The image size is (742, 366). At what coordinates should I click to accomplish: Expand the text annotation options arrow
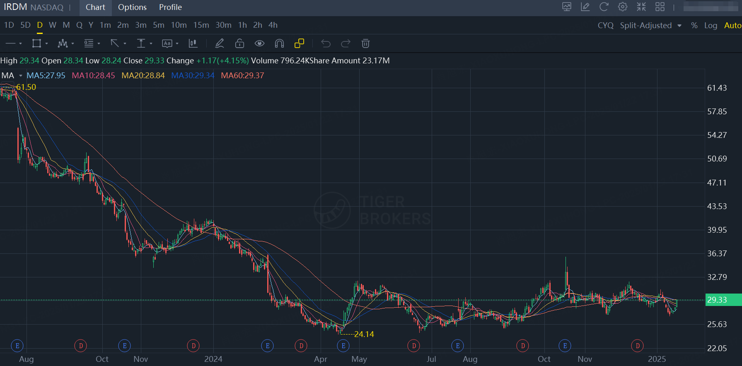point(177,43)
